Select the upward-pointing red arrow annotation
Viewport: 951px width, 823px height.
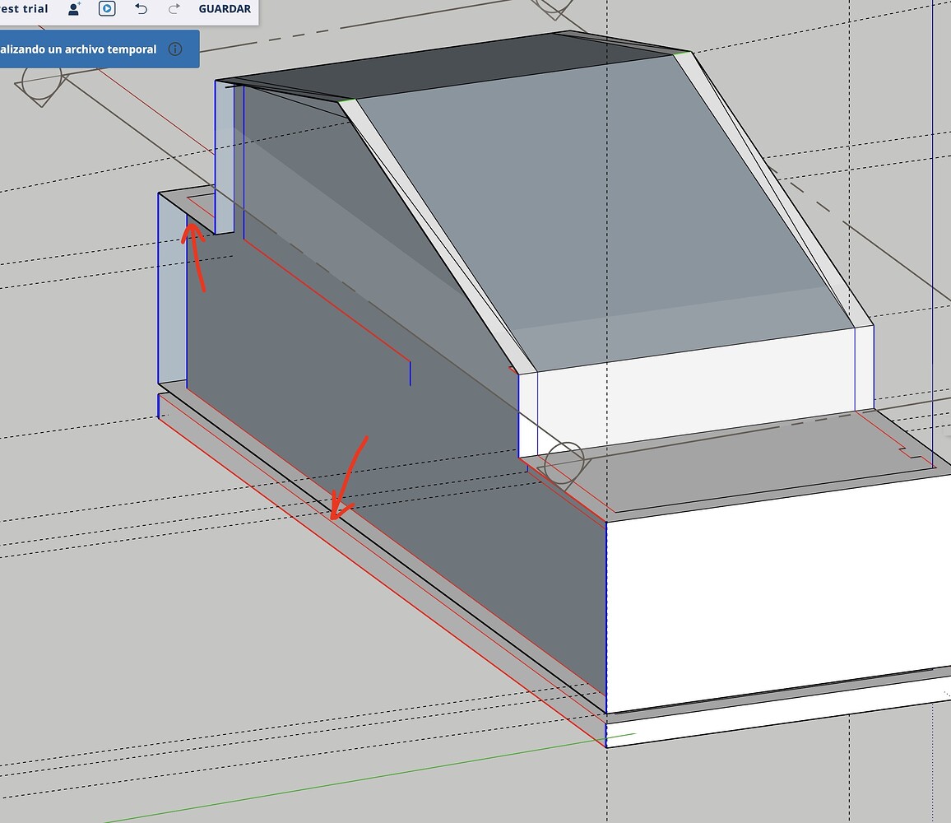(x=193, y=255)
